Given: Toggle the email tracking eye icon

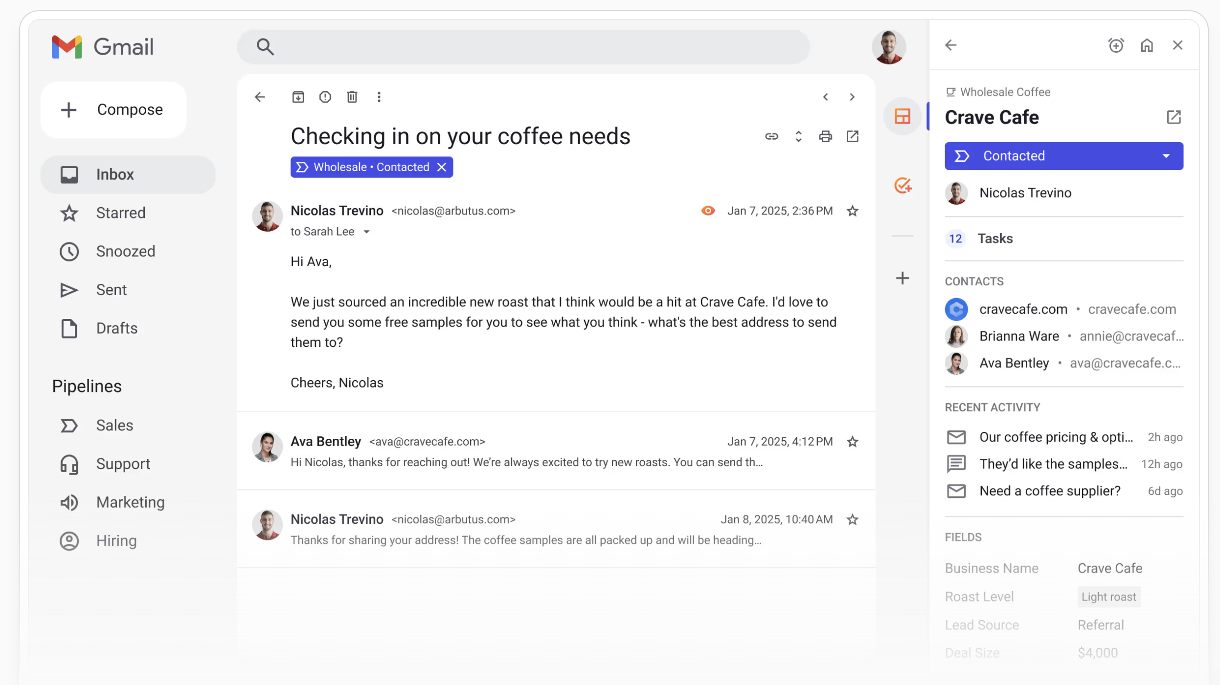Looking at the screenshot, I should [x=707, y=211].
